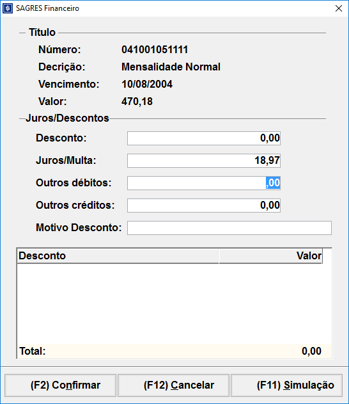Click the Número: label
Viewport: 349px width, 404px height.
59,50
